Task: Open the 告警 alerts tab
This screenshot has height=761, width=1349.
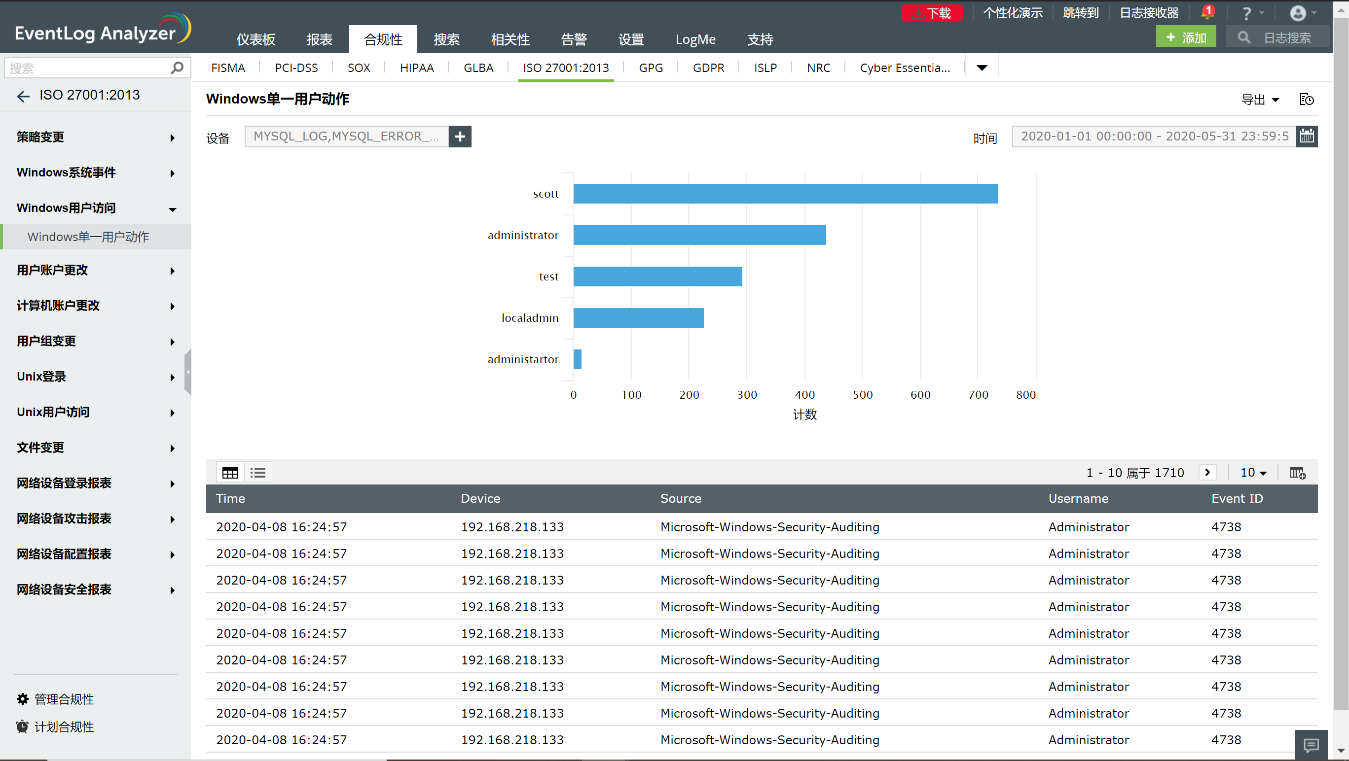Action: click(x=574, y=39)
